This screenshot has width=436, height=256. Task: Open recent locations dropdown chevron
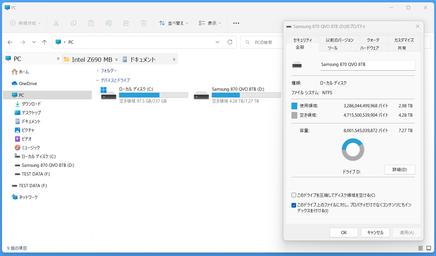(x=34, y=42)
